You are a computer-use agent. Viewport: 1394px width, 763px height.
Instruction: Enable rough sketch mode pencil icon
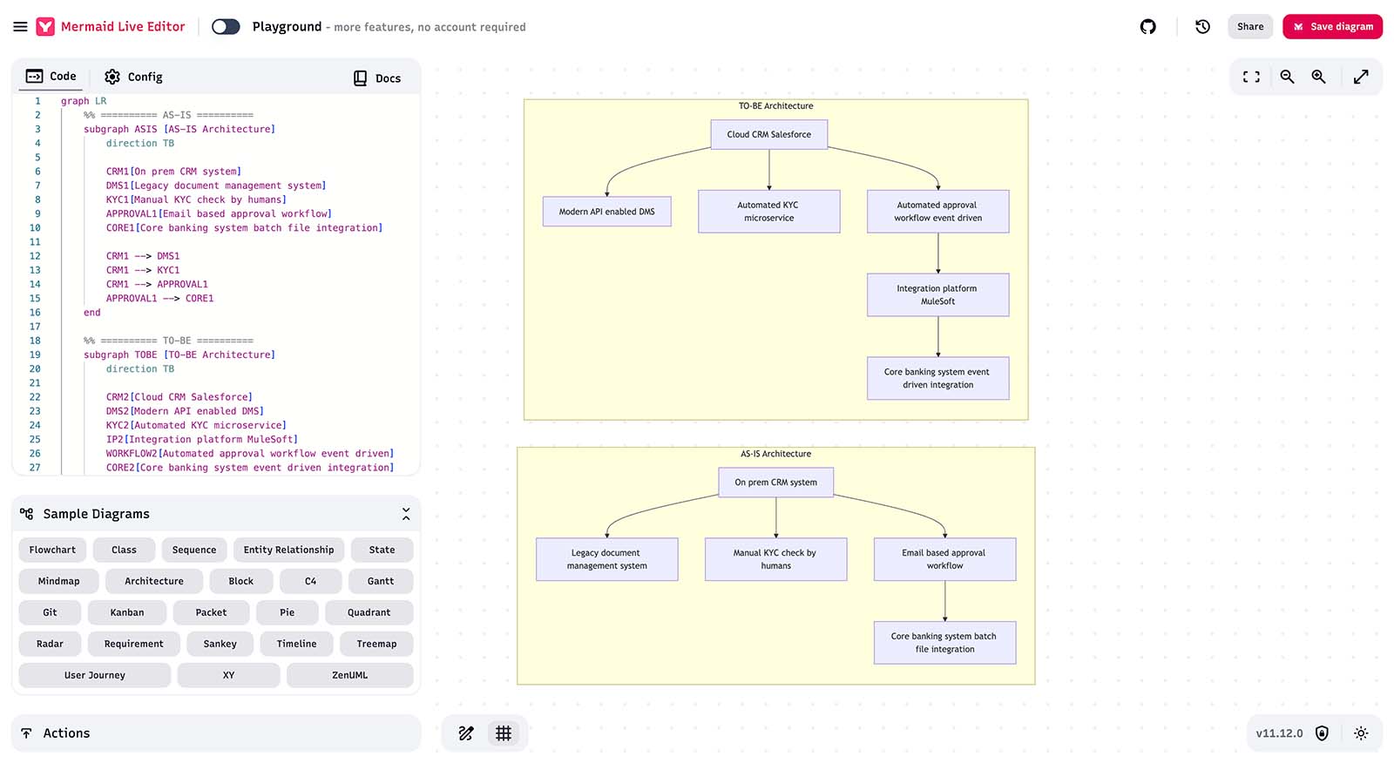click(466, 733)
